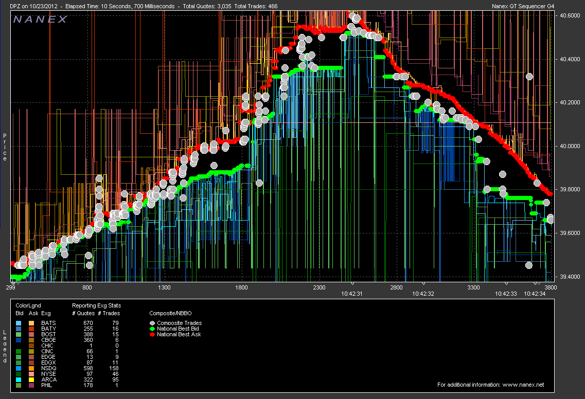
Task: Click the 3800 ending x-axis label
Action: pos(551,287)
